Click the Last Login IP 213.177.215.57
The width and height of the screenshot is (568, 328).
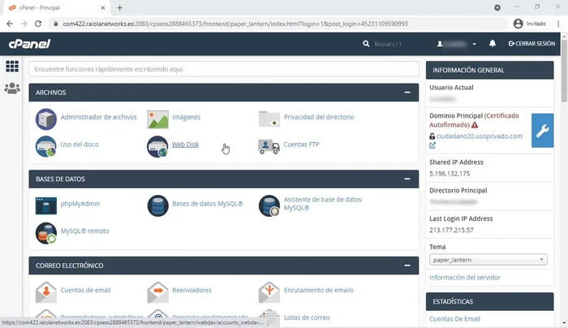[451, 230]
